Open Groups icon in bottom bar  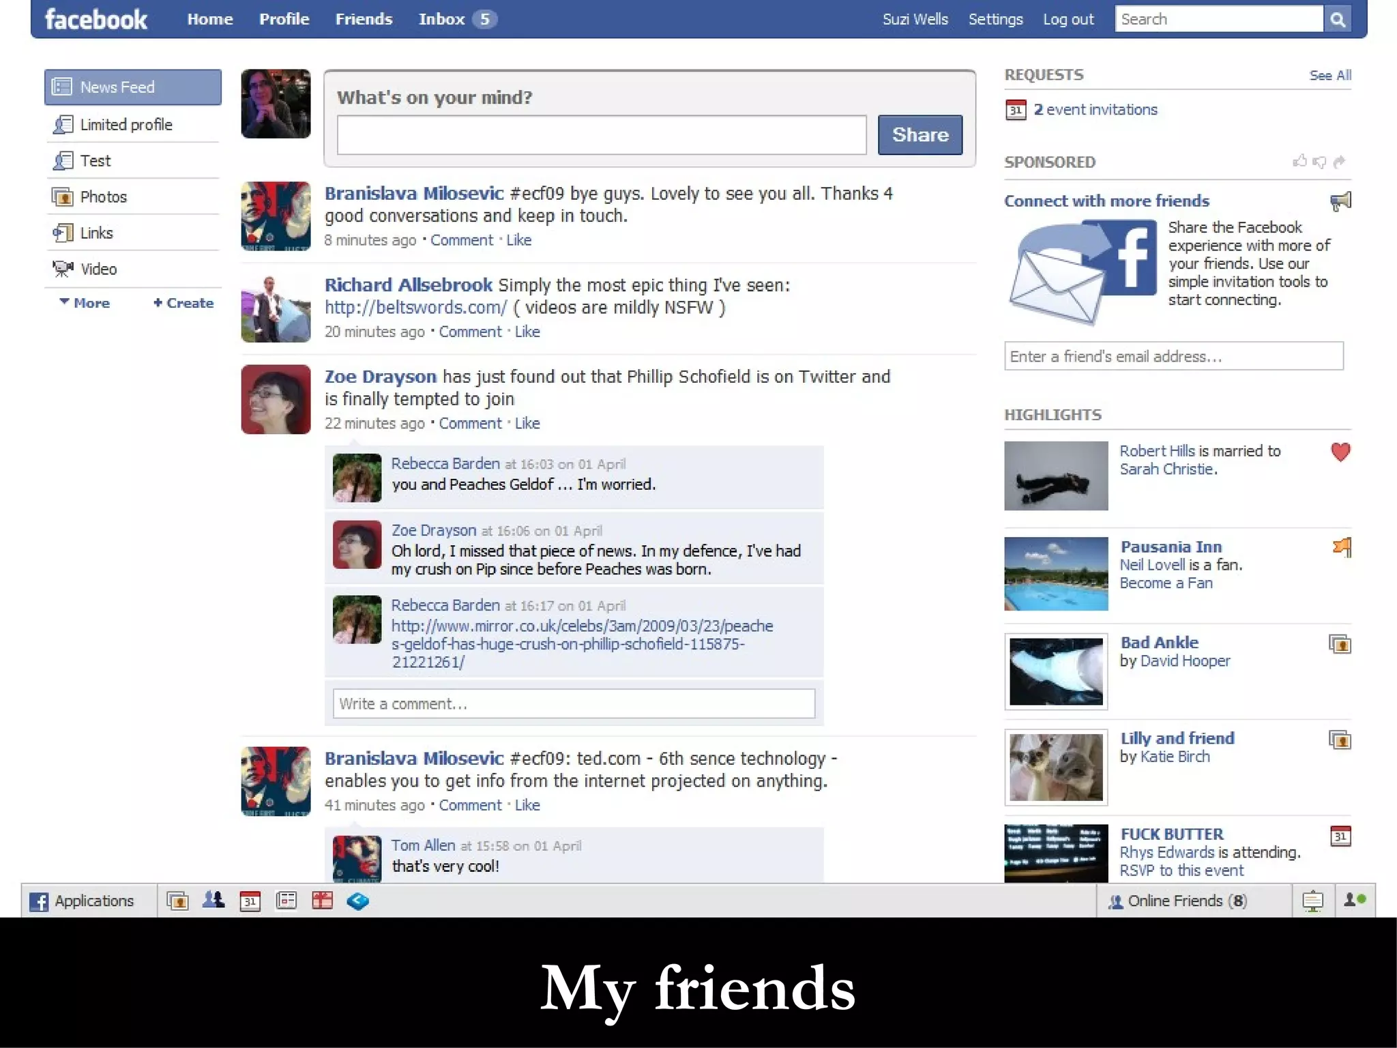point(214,901)
